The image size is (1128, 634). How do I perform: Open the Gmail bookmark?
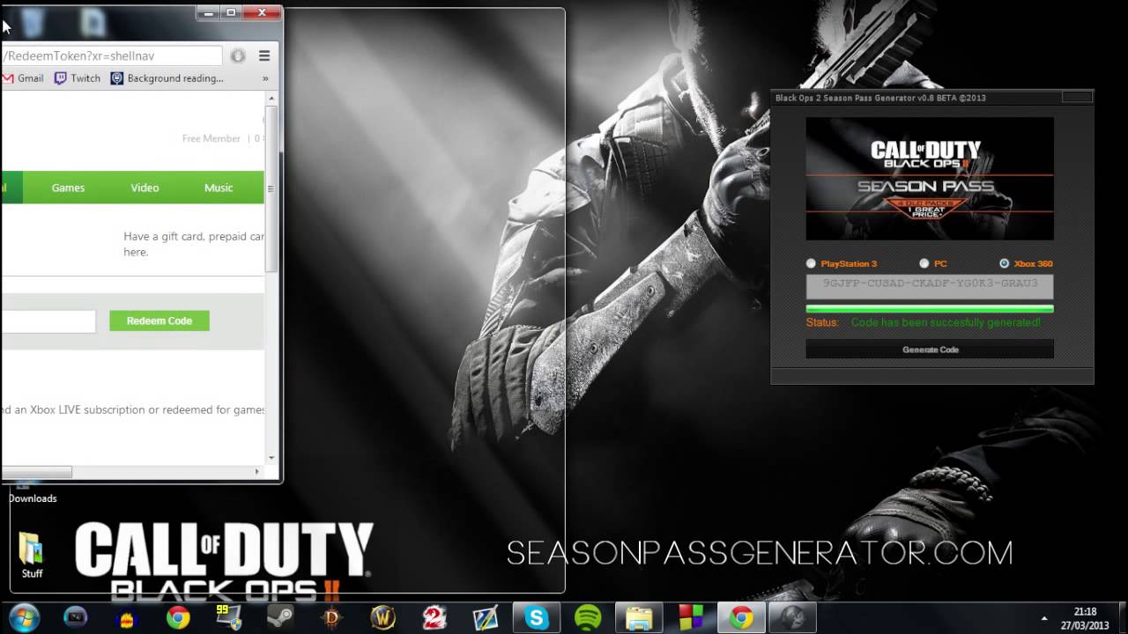pos(23,78)
